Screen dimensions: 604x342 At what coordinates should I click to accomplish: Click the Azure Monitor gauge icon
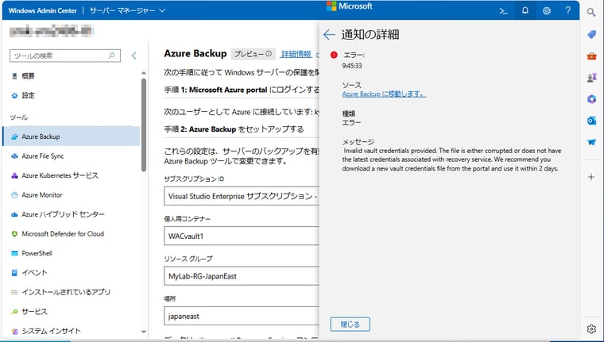14,195
